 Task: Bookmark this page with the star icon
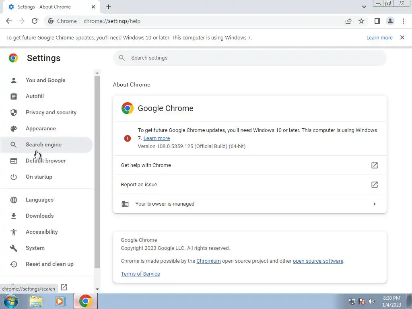(361, 21)
